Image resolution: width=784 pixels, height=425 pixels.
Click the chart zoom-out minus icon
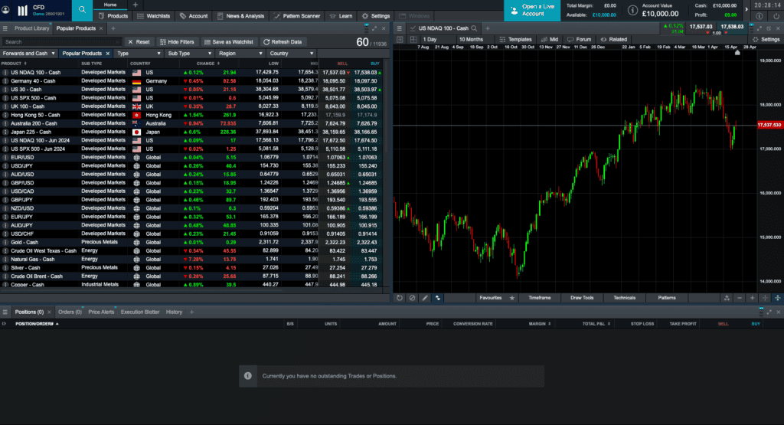[740, 298]
